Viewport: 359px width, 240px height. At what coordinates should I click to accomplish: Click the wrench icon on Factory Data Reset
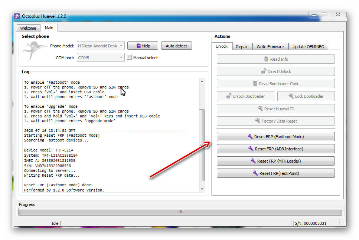pyautogui.click(x=258, y=121)
